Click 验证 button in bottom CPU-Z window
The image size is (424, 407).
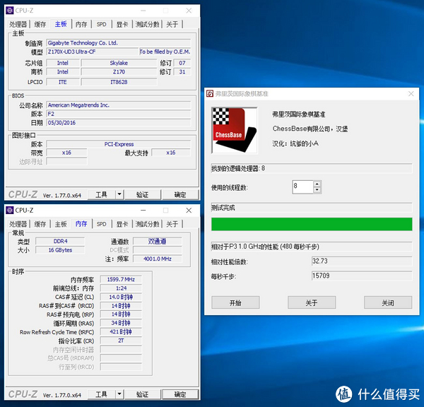(x=143, y=394)
